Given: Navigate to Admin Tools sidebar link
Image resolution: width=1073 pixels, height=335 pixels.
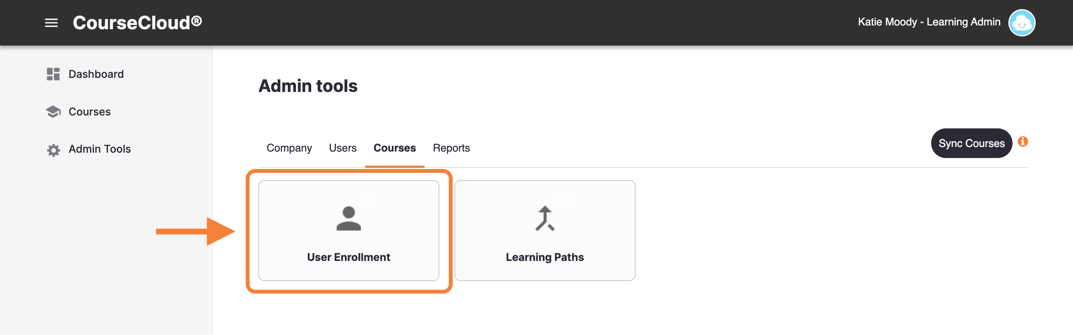Looking at the screenshot, I should tap(100, 149).
